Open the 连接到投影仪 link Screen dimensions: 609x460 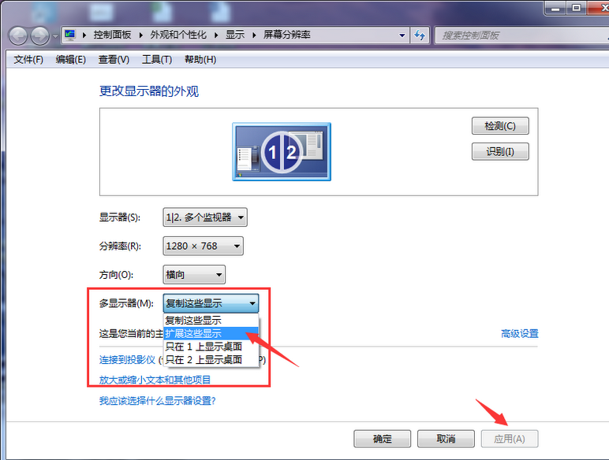[x=127, y=360]
